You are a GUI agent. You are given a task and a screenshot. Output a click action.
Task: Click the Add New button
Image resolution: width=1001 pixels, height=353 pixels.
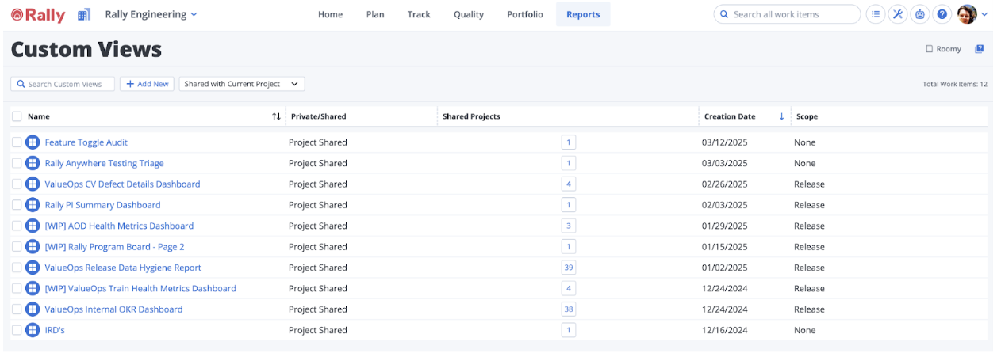point(147,84)
